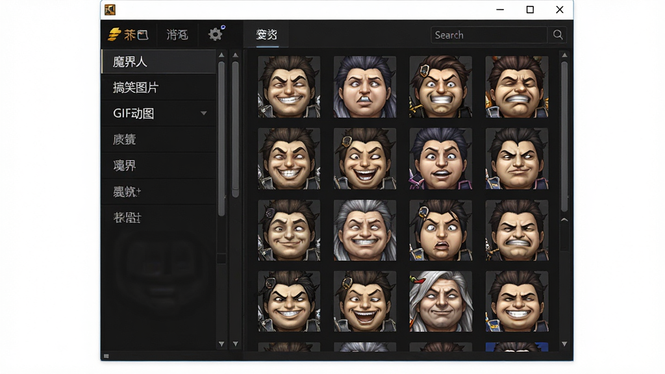Click the small caret on sticker grid scrollbar
This screenshot has width=665, height=374.
564,219
